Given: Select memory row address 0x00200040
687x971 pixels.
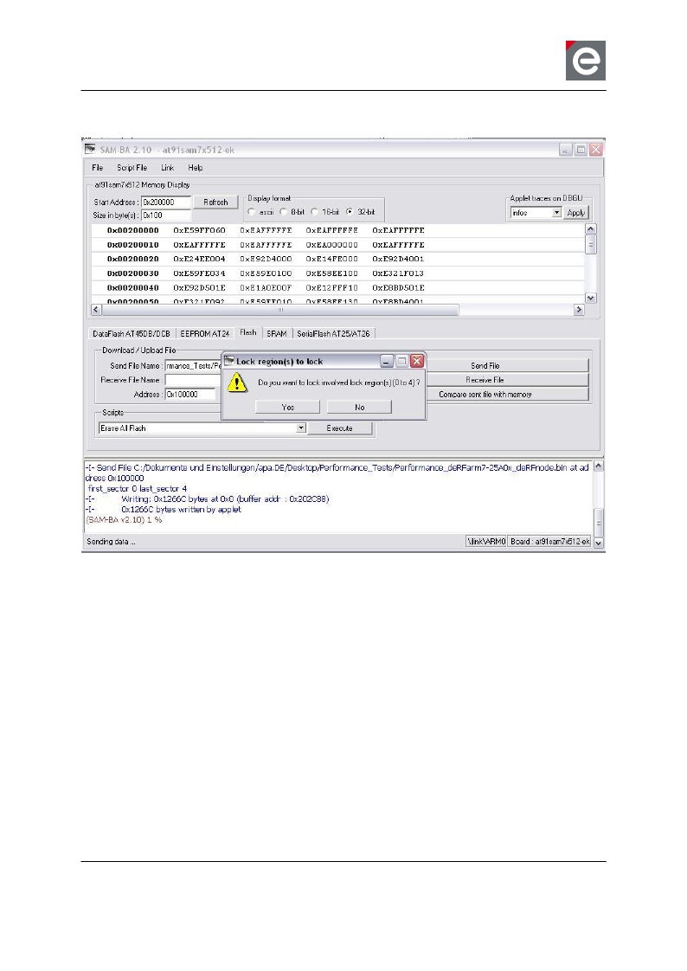Looking at the screenshot, I should pyautogui.click(x=133, y=287).
